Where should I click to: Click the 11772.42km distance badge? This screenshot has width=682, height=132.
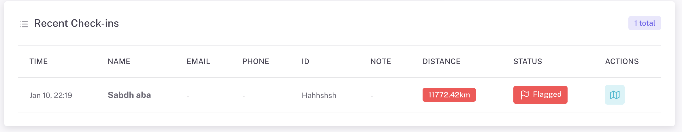[x=449, y=95]
